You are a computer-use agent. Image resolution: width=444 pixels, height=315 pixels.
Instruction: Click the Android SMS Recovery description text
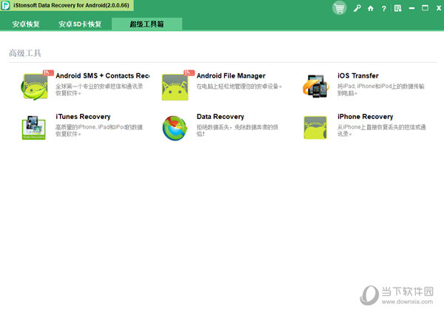(x=99, y=89)
